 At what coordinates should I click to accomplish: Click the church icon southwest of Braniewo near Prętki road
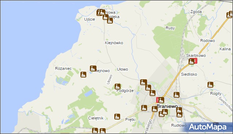point(144,108)
